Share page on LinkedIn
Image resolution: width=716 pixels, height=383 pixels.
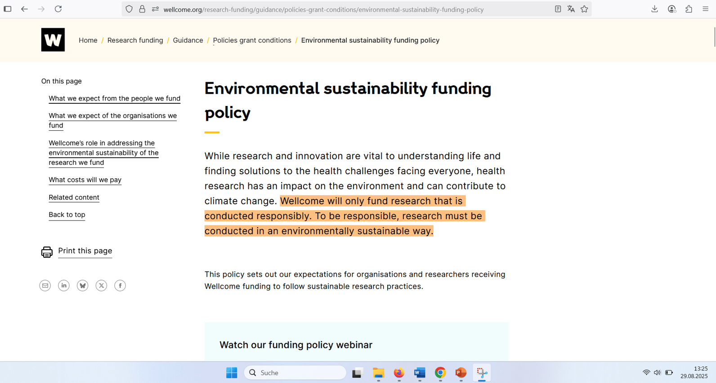pyautogui.click(x=64, y=286)
